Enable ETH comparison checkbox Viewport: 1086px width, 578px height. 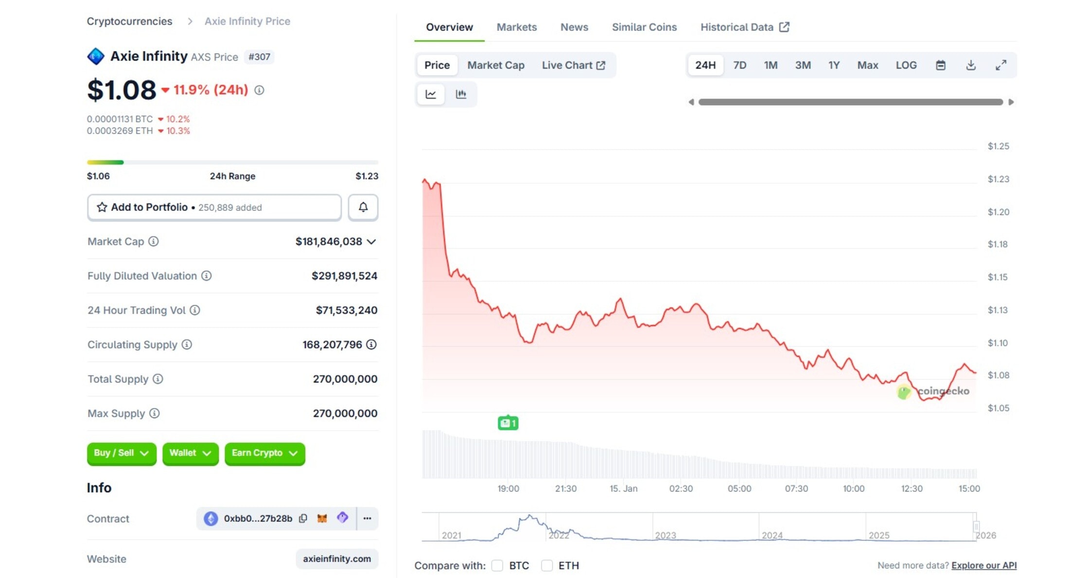pos(547,565)
